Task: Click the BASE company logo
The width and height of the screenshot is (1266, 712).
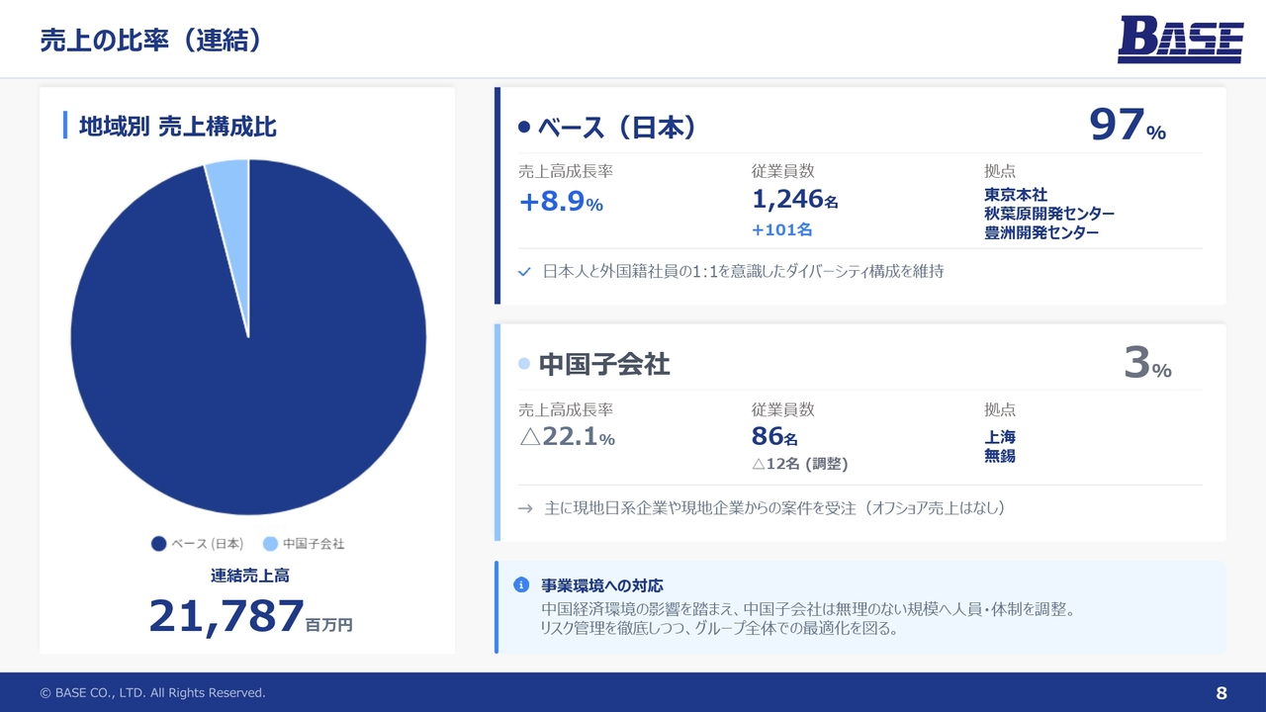Action: (1180, 41)
